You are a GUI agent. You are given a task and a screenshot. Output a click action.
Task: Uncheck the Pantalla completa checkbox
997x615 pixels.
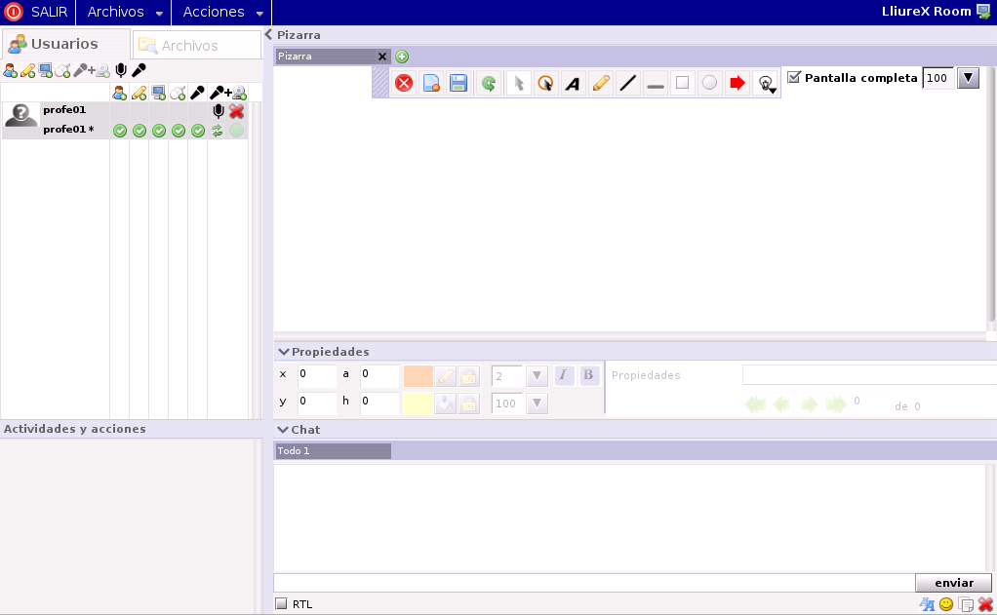pos(794,78)
